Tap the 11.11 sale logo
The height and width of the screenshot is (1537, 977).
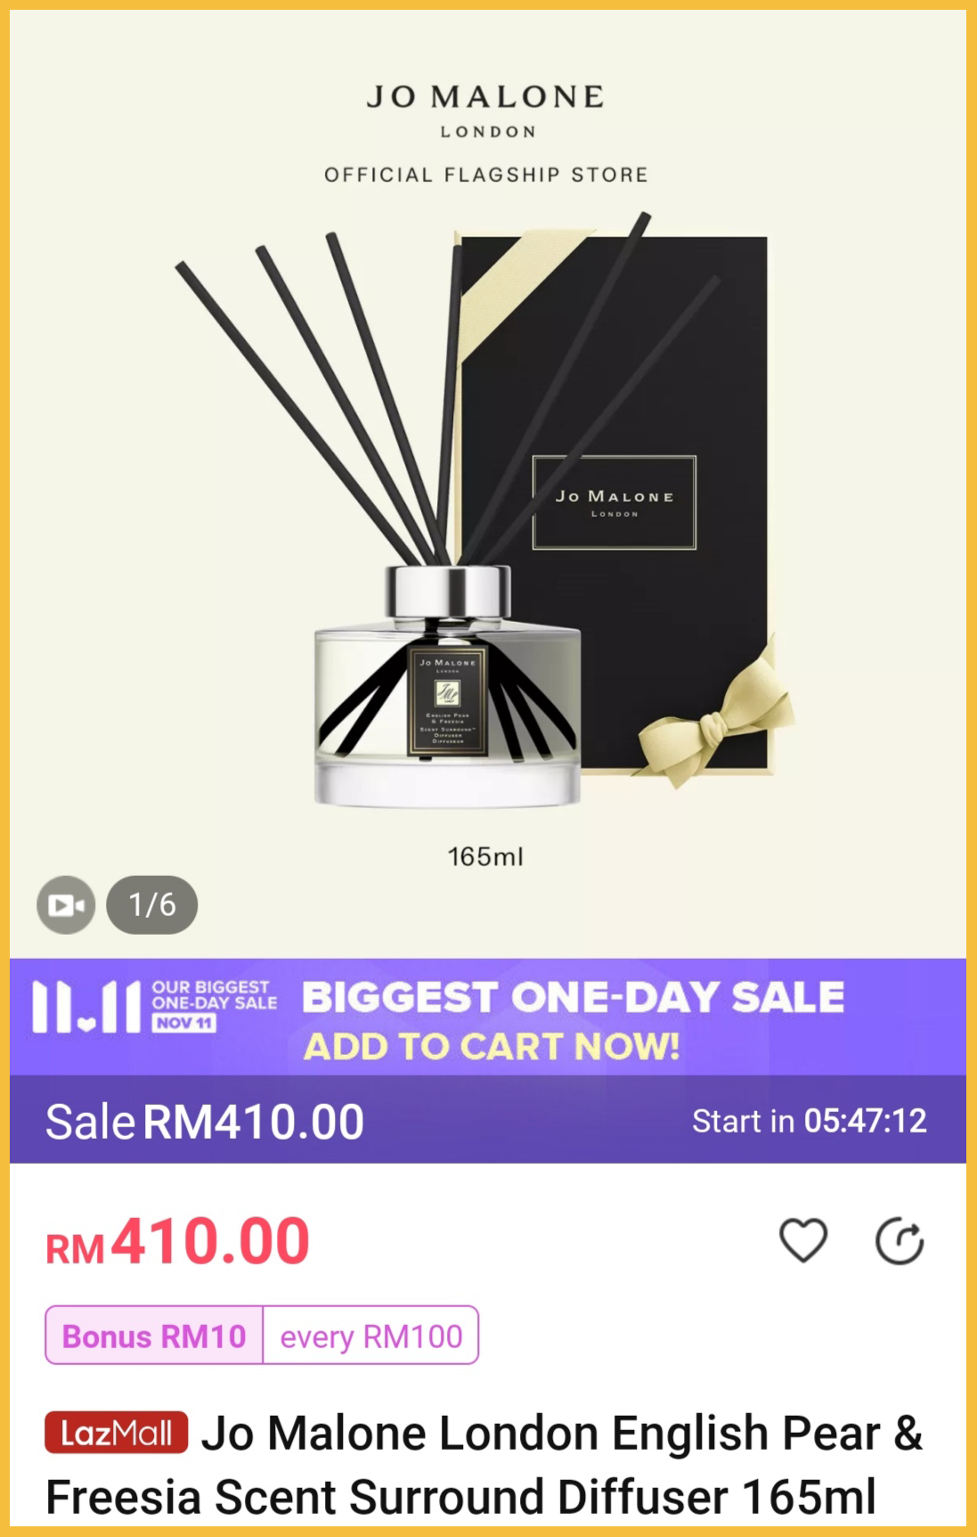tap(86, 1007)
